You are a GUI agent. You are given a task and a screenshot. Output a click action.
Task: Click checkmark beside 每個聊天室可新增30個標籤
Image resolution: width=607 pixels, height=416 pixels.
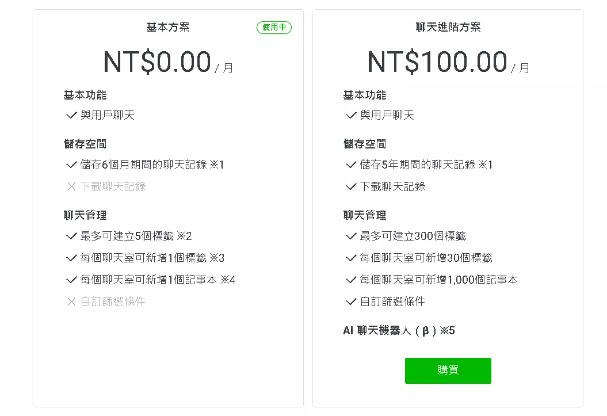(x=351, y=258)
